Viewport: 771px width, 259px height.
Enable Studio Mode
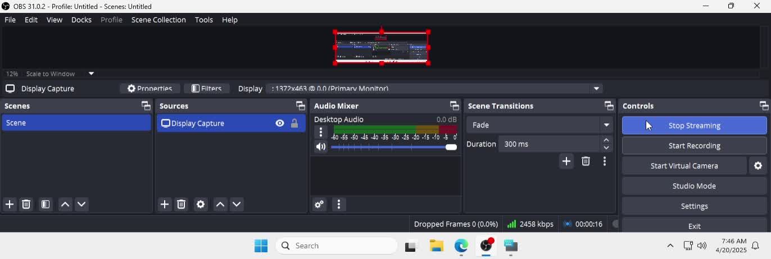695,186
